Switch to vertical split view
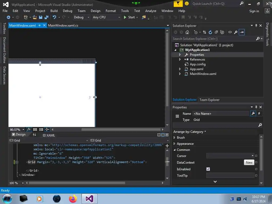This screenshot has width=272, height=204. tap(159, 135)
